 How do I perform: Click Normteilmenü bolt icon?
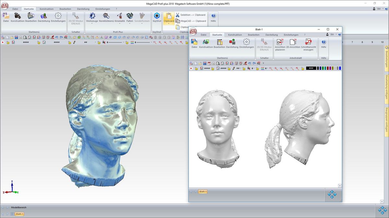(106, 16)
